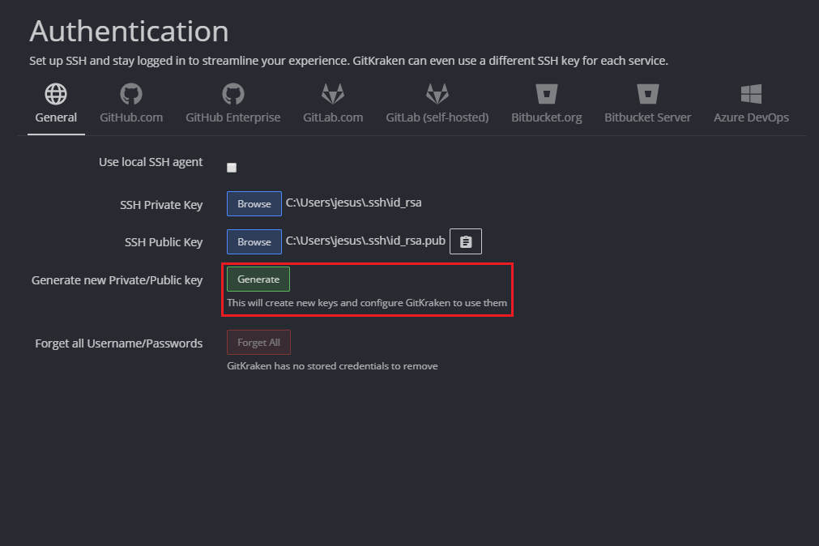Switch to the General tab label
819x546 pixels.
point(56,117)
